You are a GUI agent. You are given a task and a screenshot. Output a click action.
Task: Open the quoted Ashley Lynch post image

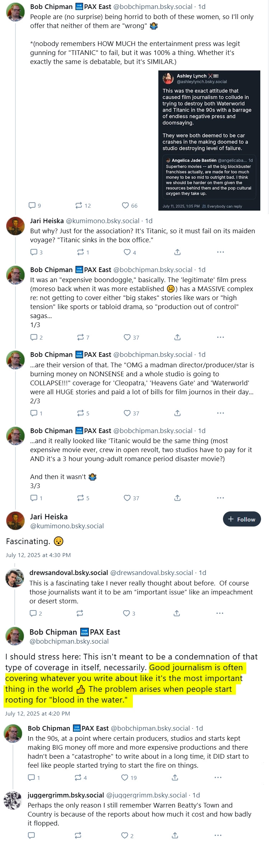[x=209, y=141]
